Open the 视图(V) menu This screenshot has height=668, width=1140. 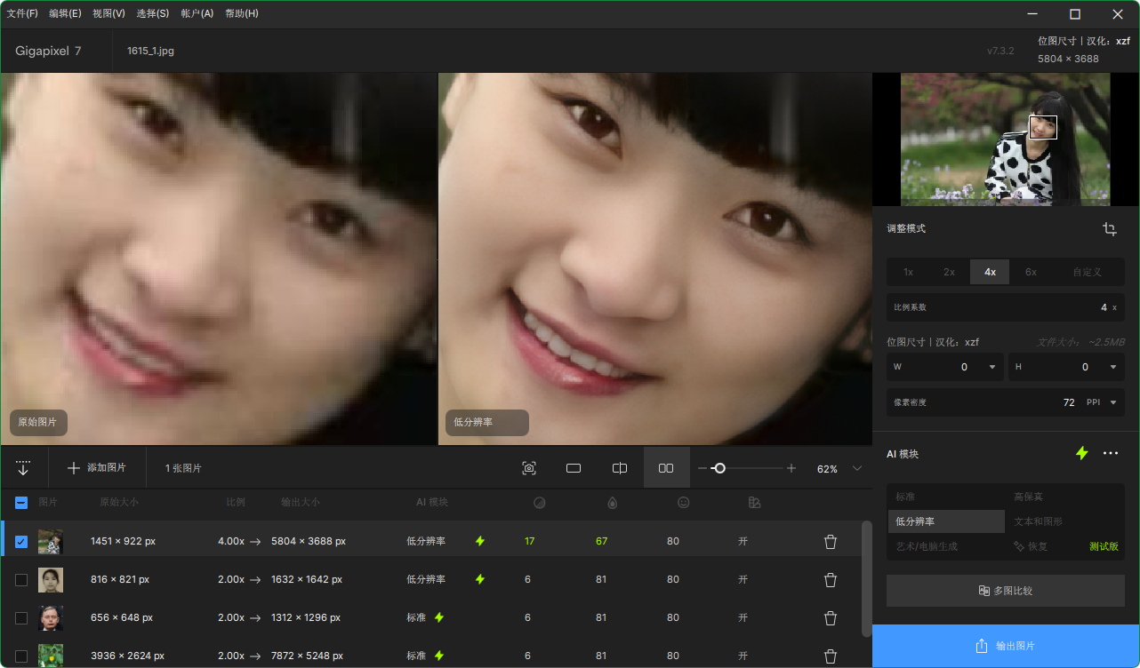pyautogui.click(x=108, y=13)
